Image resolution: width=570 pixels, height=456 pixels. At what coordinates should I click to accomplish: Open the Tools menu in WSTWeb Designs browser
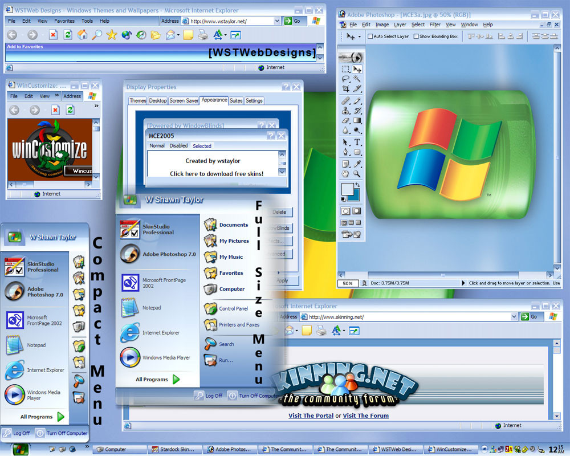point(87,21)
